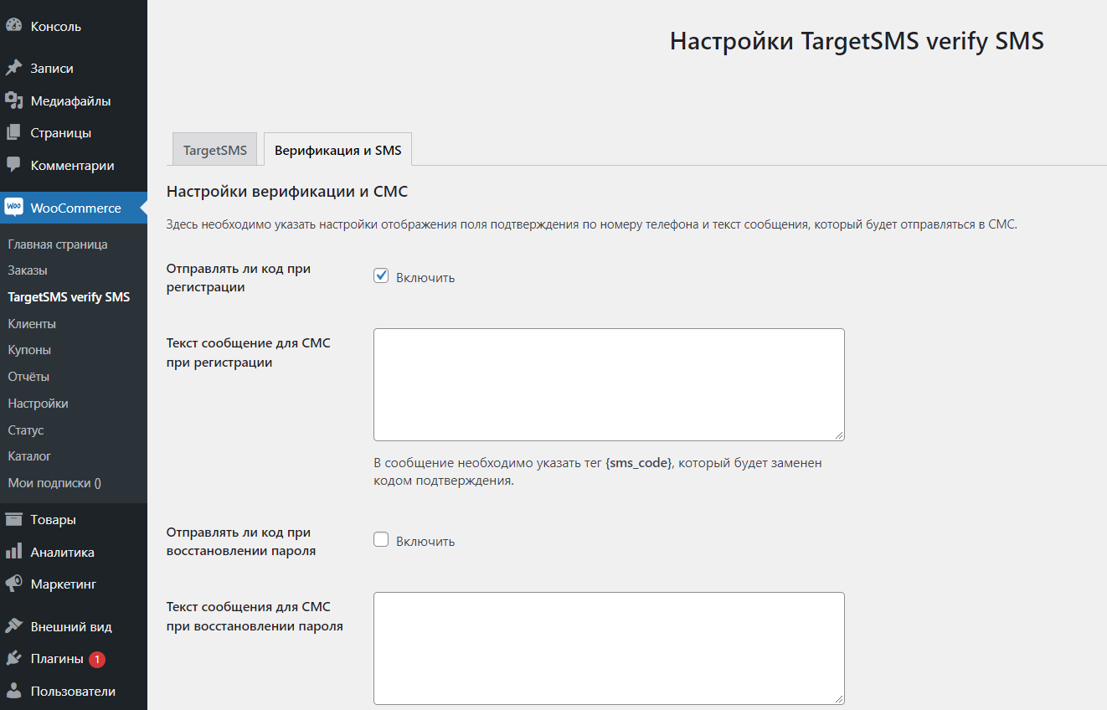Open Статус submenu link

[x=26, y=430]
